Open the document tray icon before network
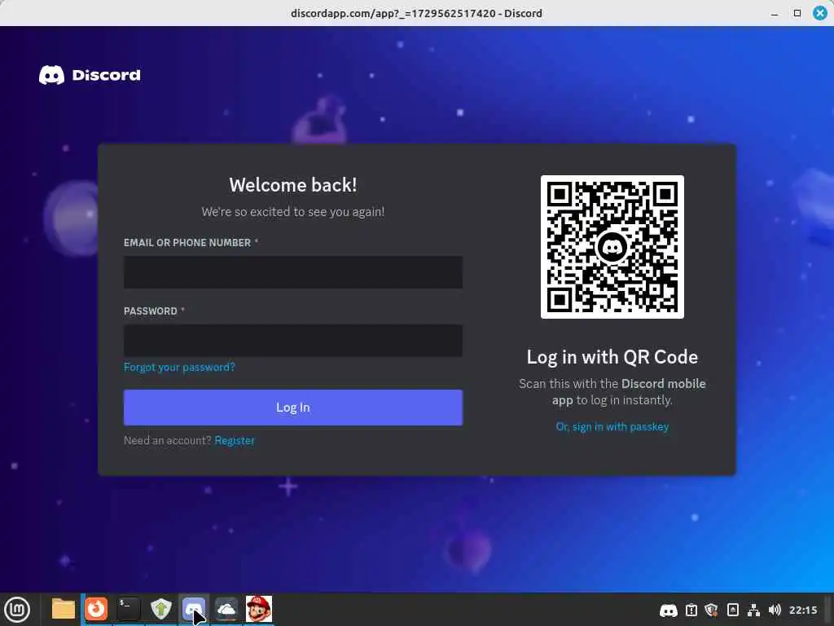The image size is (834, 626). point(733,610)
